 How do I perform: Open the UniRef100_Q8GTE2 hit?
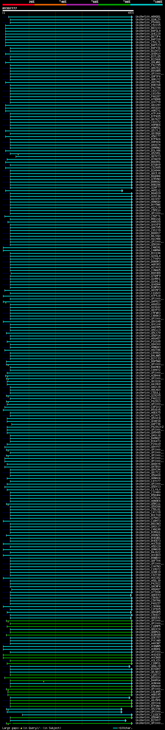click(148, 68)
